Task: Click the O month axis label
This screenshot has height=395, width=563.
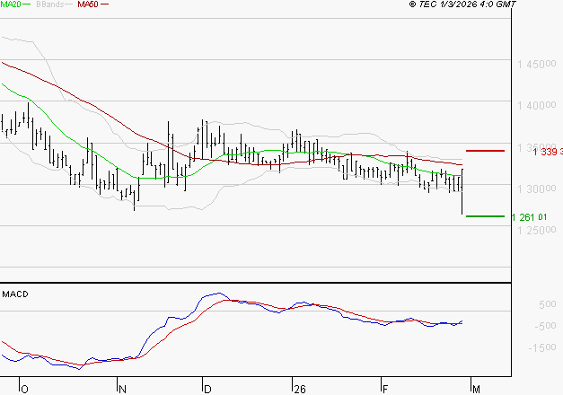Action: pos(24,390)
